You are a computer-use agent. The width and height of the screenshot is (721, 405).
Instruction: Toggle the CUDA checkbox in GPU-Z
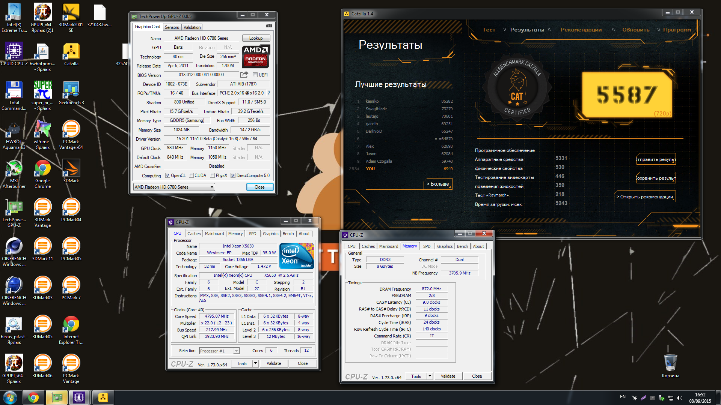click(x=192, y=175)
